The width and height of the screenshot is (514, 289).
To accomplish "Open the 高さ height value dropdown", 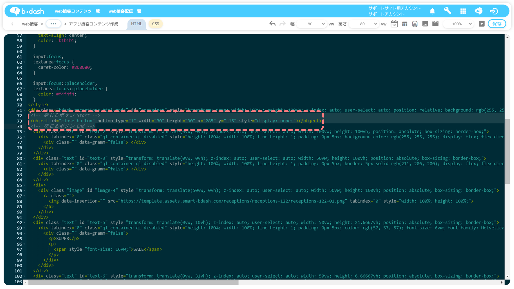I will (364, 24).
